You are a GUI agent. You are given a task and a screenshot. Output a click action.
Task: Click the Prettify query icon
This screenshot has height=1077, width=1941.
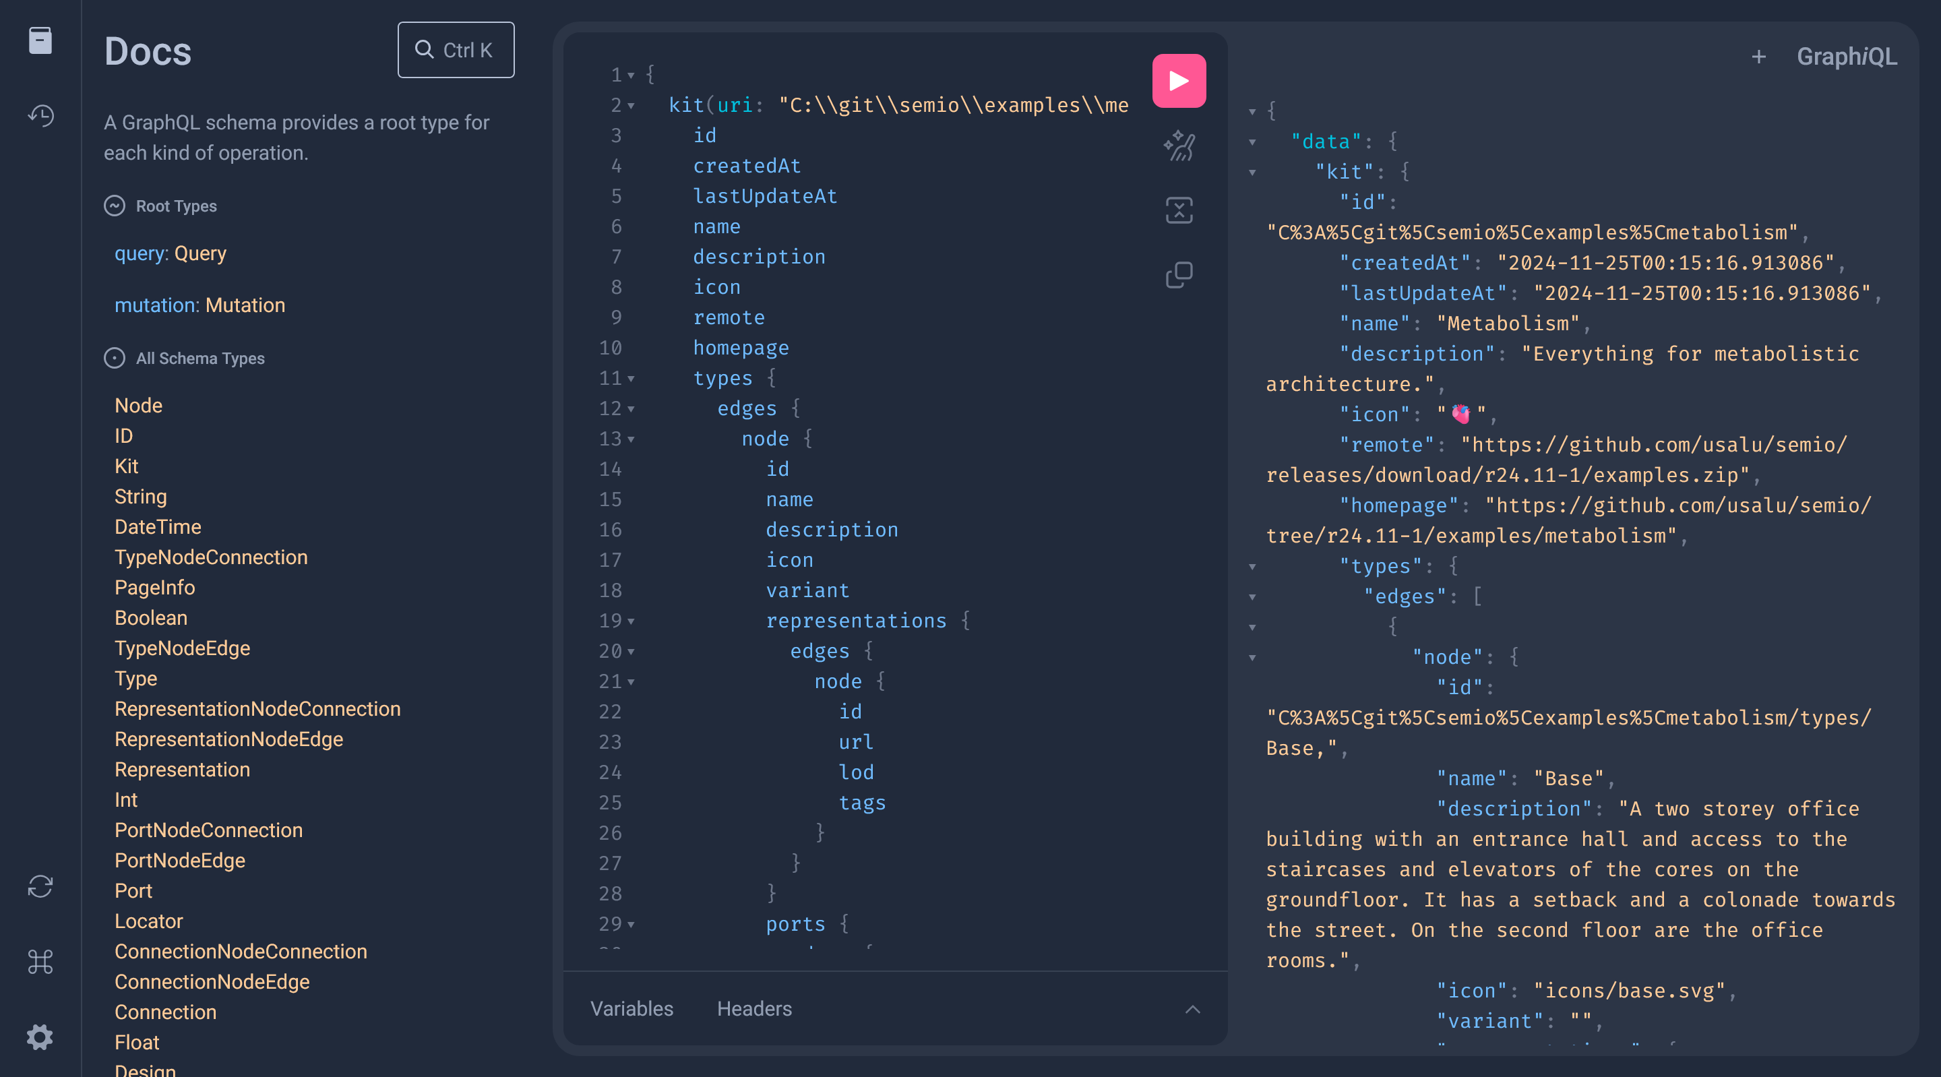[1176, 146]
